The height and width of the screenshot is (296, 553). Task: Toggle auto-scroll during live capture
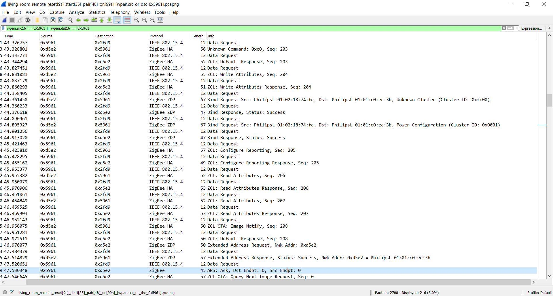[x=118, y=20]
